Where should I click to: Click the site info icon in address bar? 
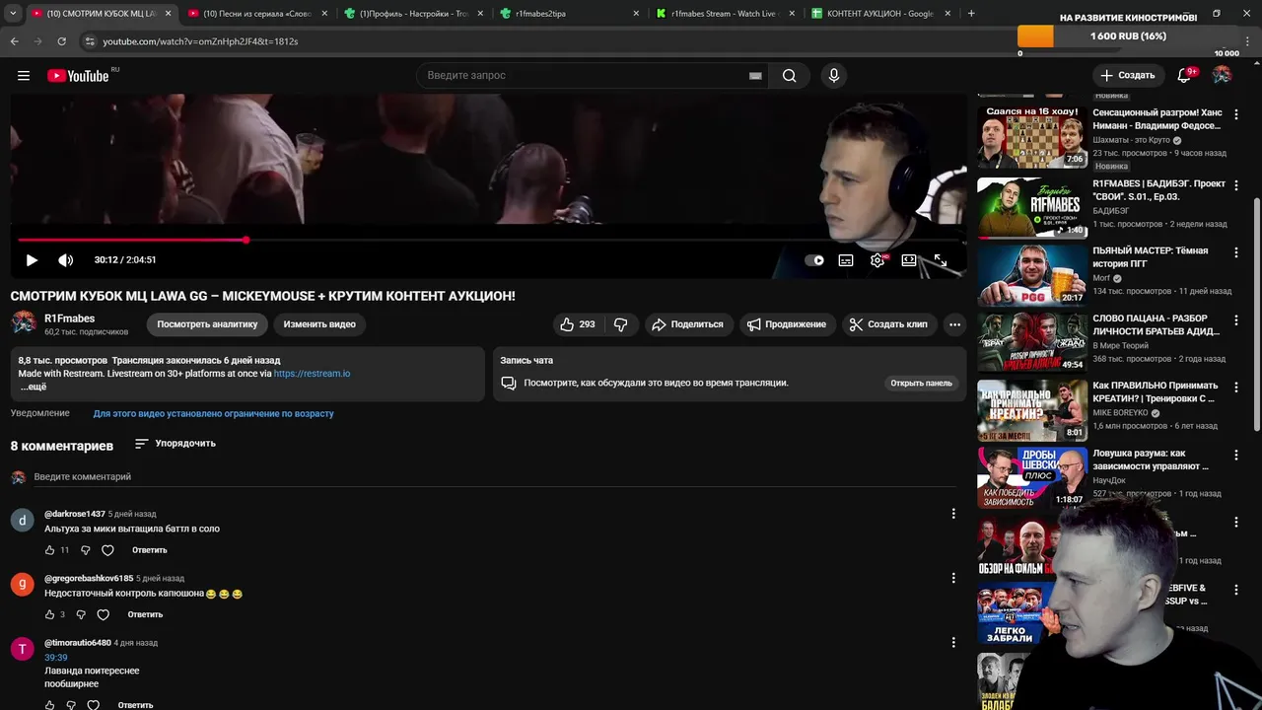(90, 41)
